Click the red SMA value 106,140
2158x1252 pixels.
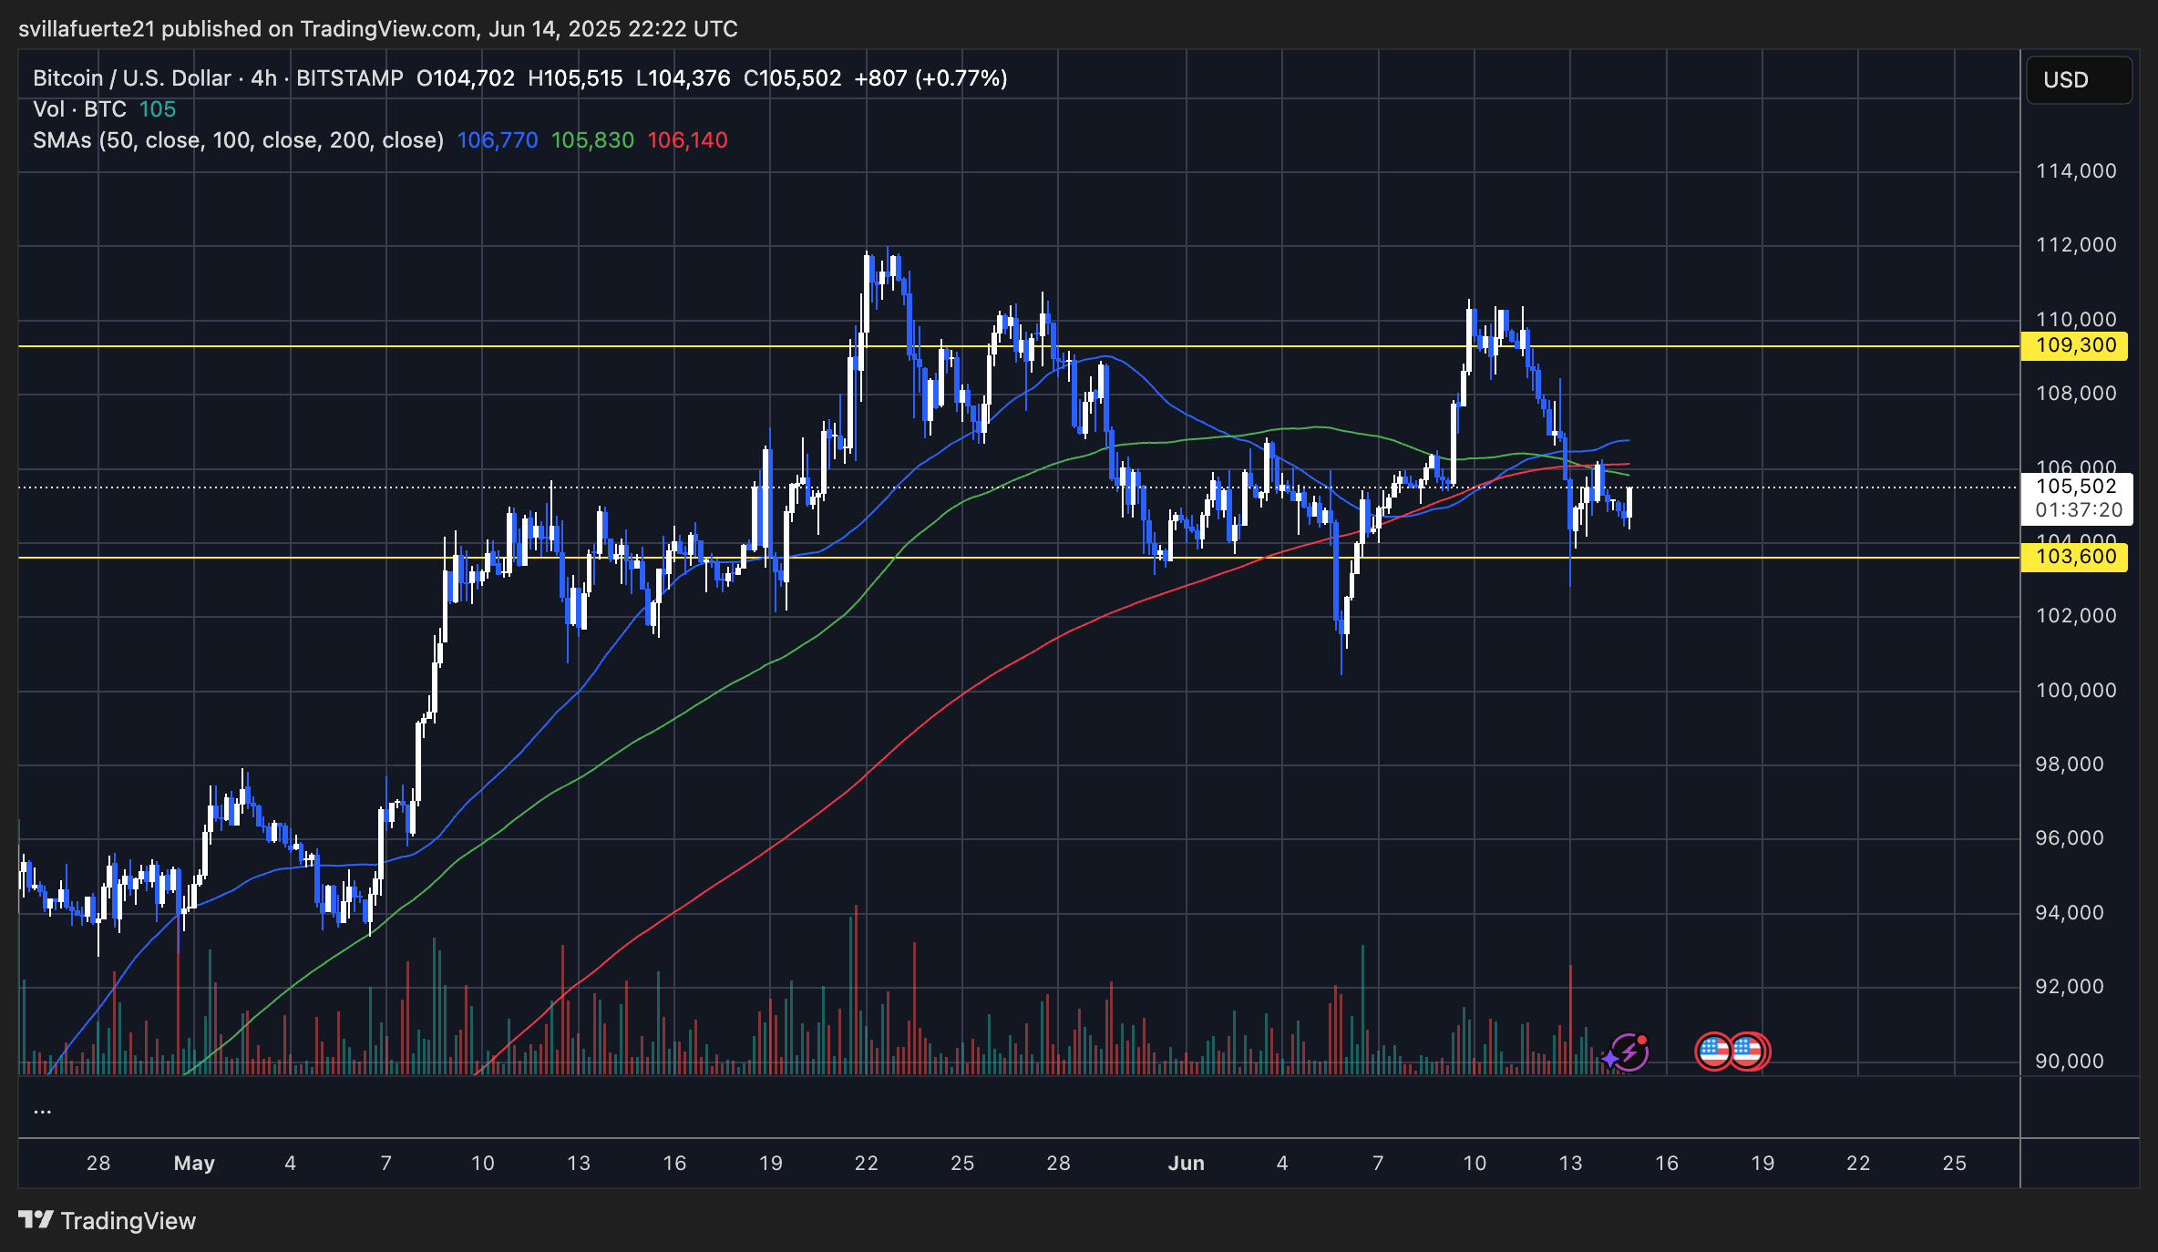coord(687,140)
